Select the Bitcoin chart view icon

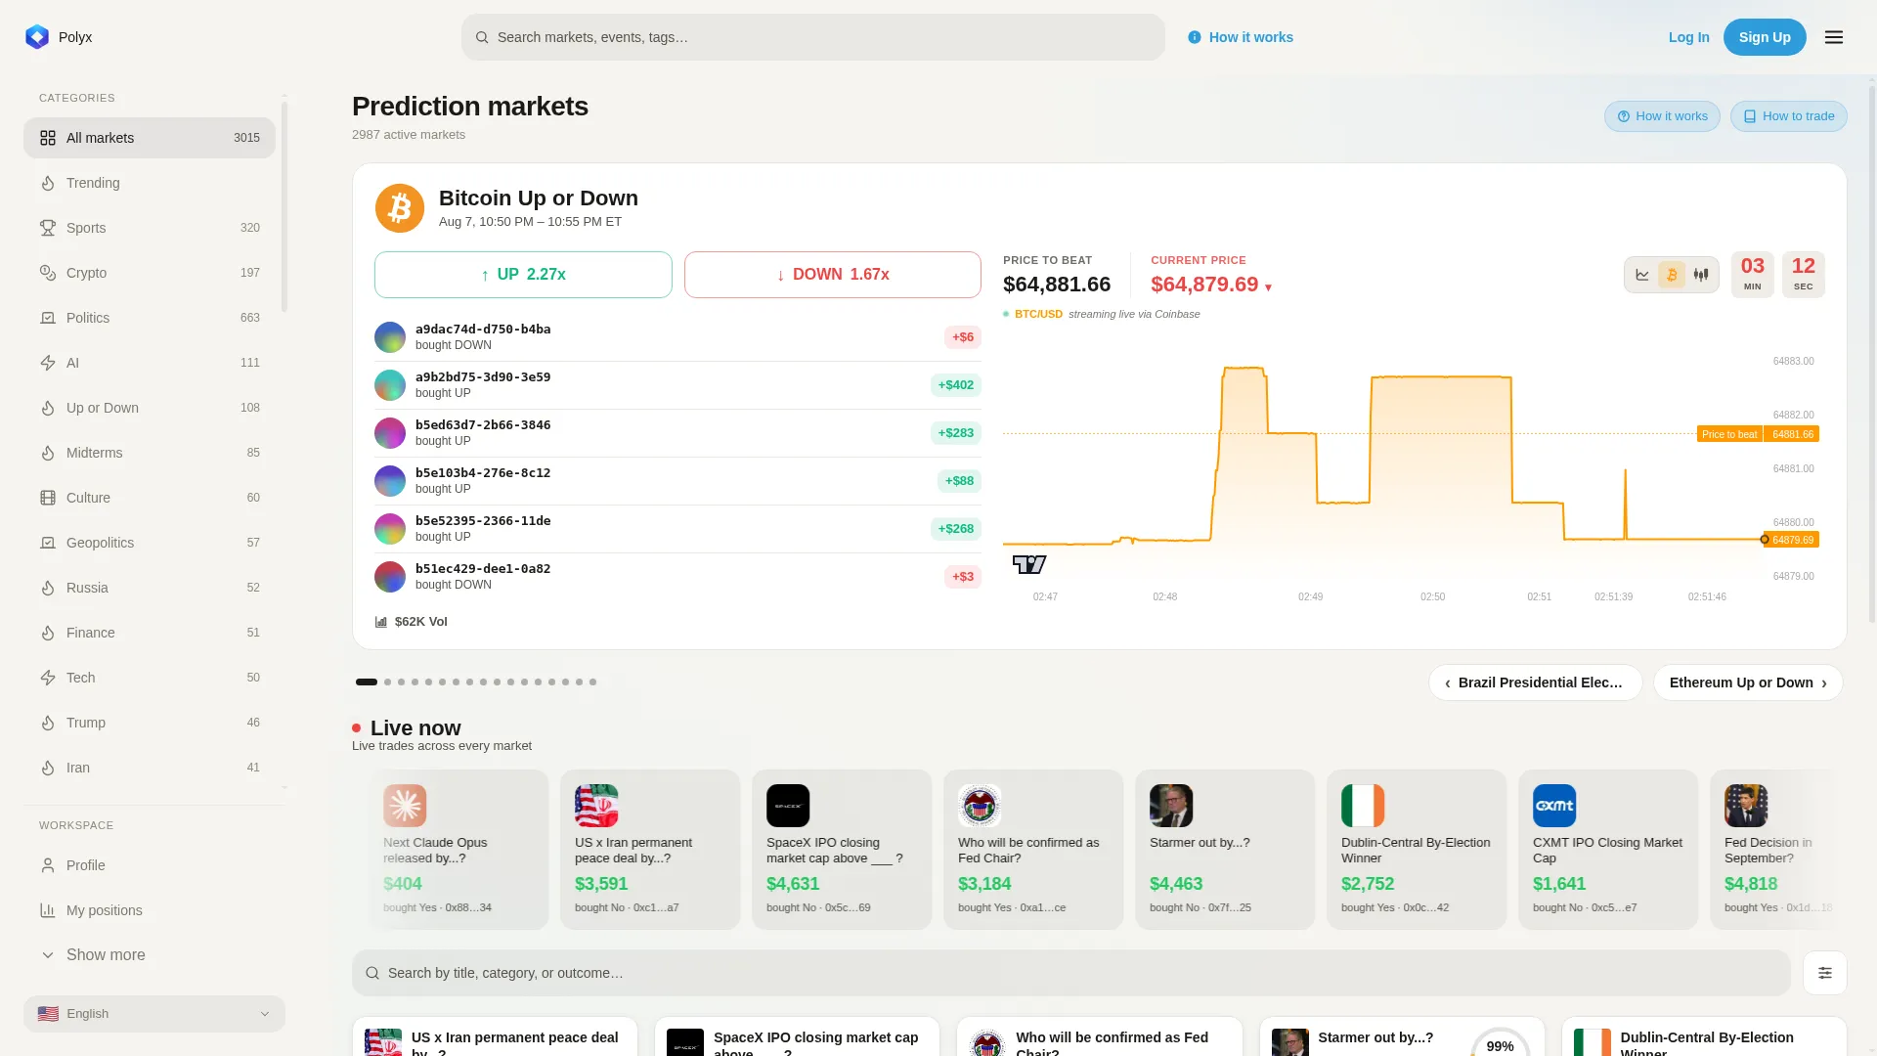coord(1672,275)
